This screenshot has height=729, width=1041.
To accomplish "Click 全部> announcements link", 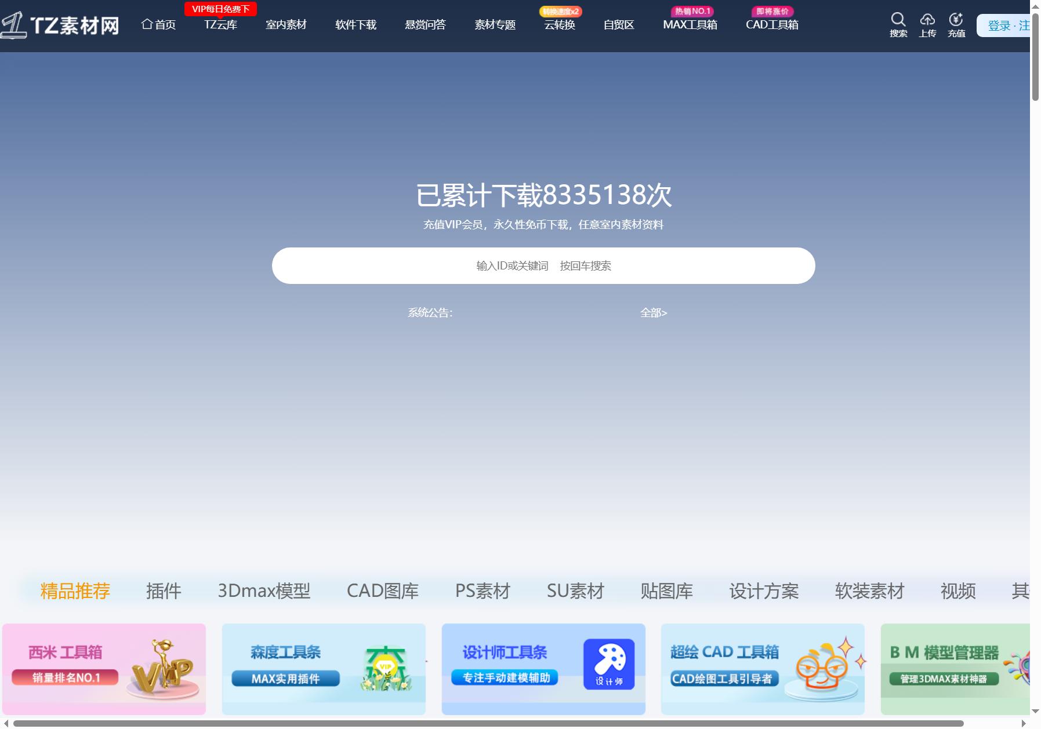I will [654, 313].
